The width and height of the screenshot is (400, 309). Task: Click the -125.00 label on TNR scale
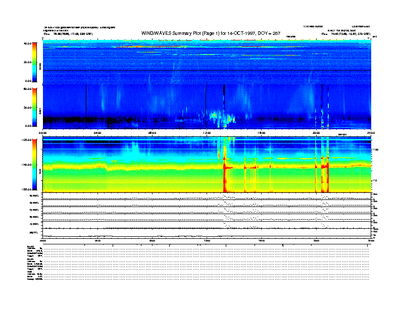pyautogui.click(x=26, y=140)
